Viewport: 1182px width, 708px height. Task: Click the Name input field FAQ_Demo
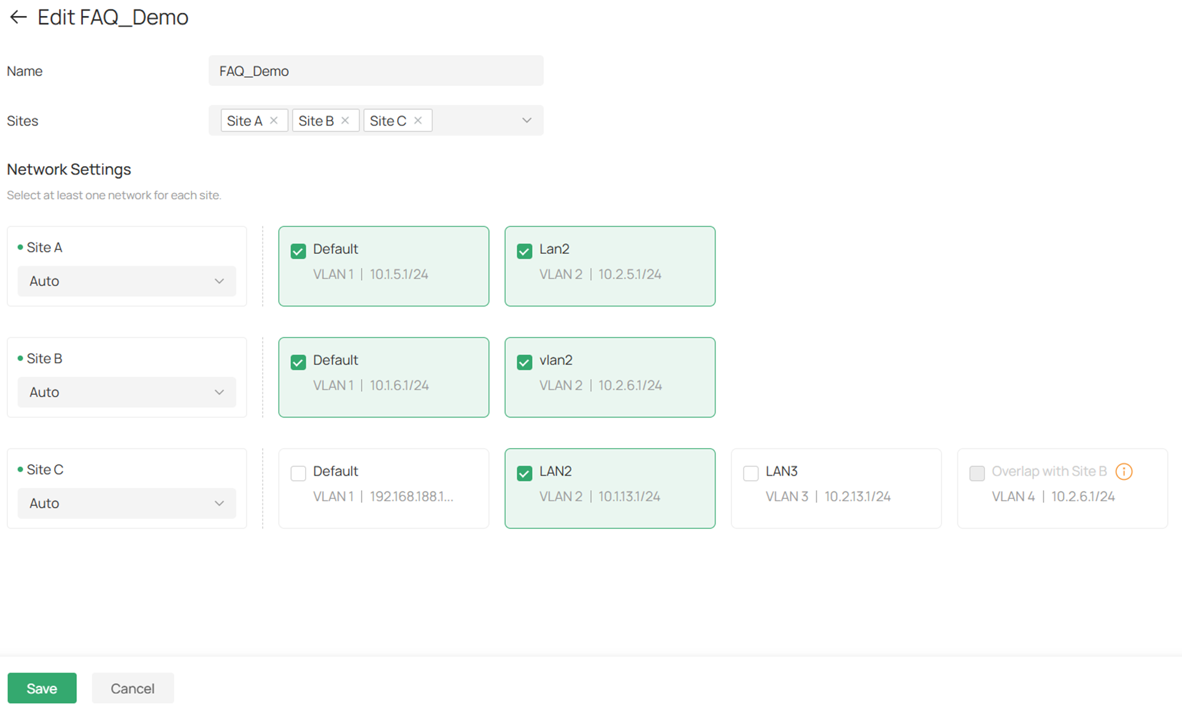pyautogui.click(x=376, y=71)
